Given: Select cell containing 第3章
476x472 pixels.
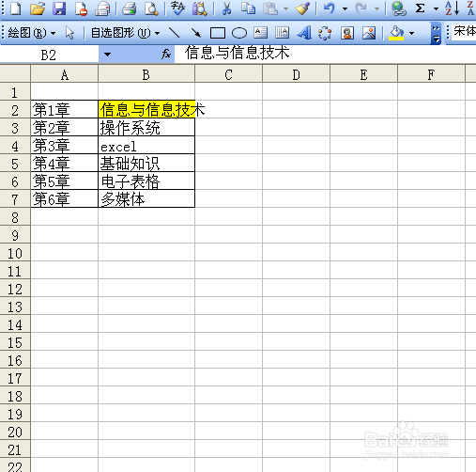Looking at the screenshot, I should coord(65,145).
